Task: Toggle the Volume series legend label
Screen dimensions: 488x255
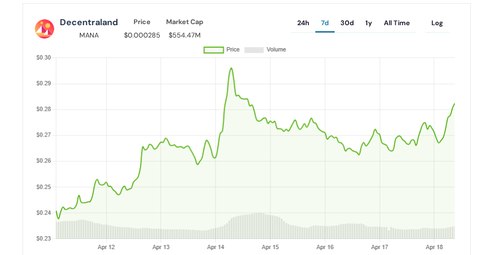Action: [x=276, y=49]
